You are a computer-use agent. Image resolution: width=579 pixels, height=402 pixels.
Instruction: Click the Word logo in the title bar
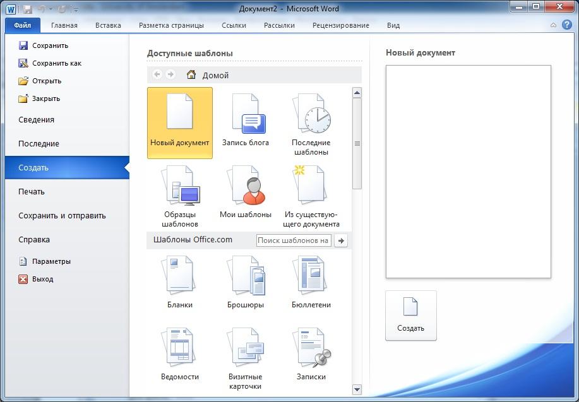[x=11, y=8]
